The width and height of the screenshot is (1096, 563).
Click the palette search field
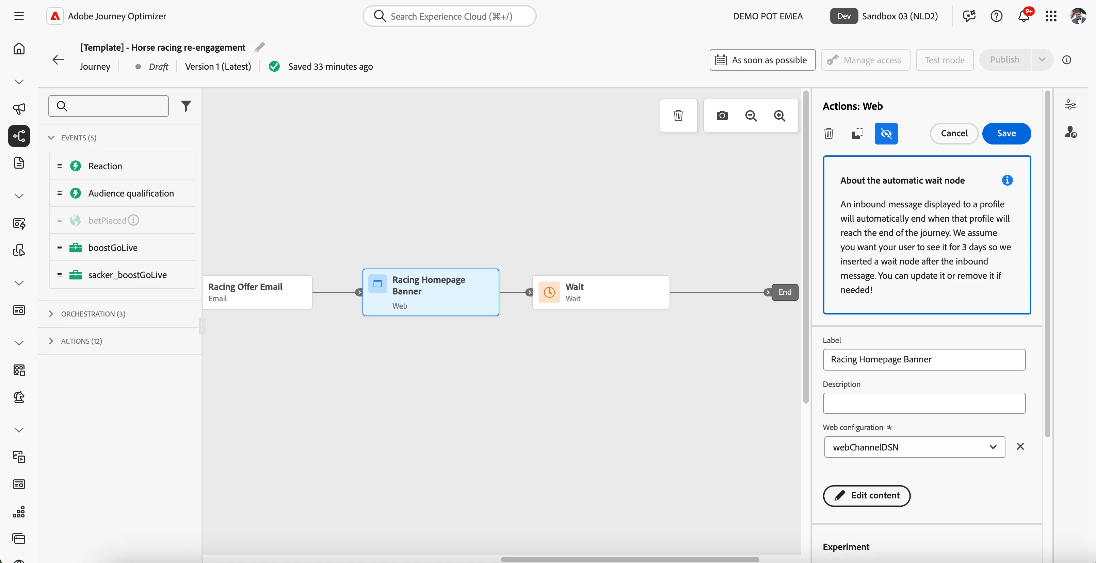click(109, 106)
